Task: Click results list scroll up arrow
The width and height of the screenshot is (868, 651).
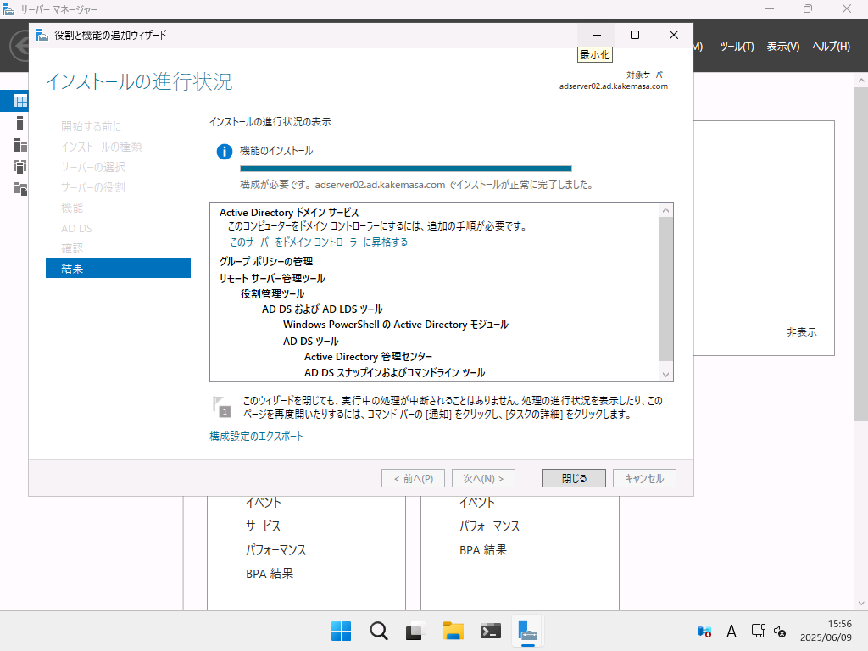Action: [666, 210]
